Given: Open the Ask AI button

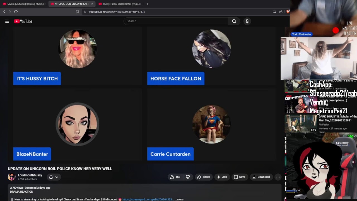Looking at the screenshot, I should point(222,177).
